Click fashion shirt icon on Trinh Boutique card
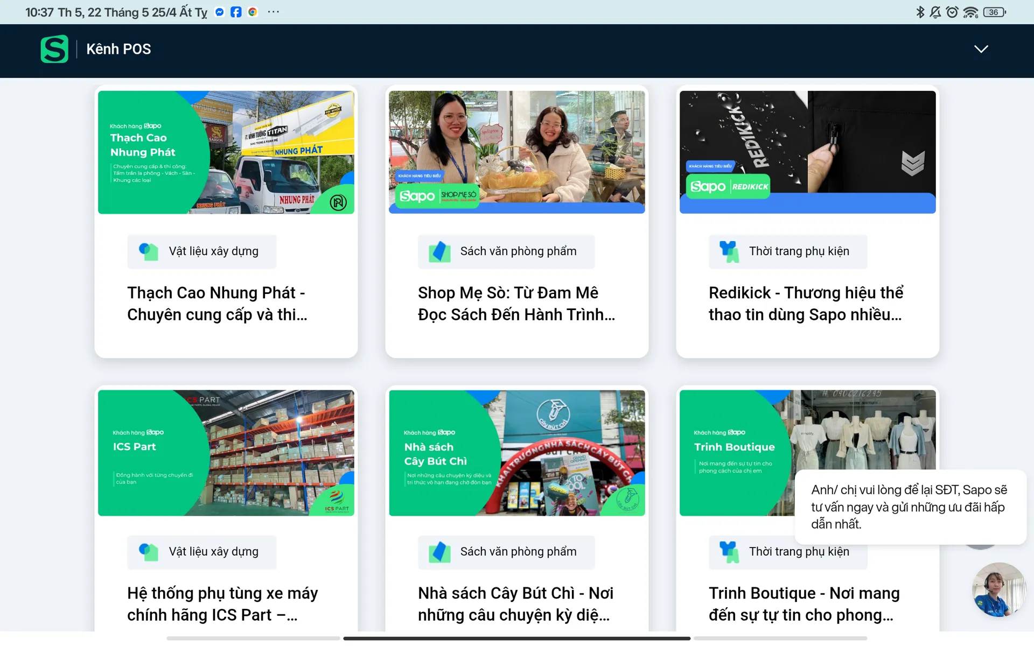This screenshot has width=1034, height=646. (730, 552)
